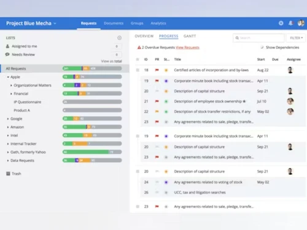The height and width of the screenshot is (230, 307).
Task: Switch to the Analytics tab
Action: (x=158, y=23)
